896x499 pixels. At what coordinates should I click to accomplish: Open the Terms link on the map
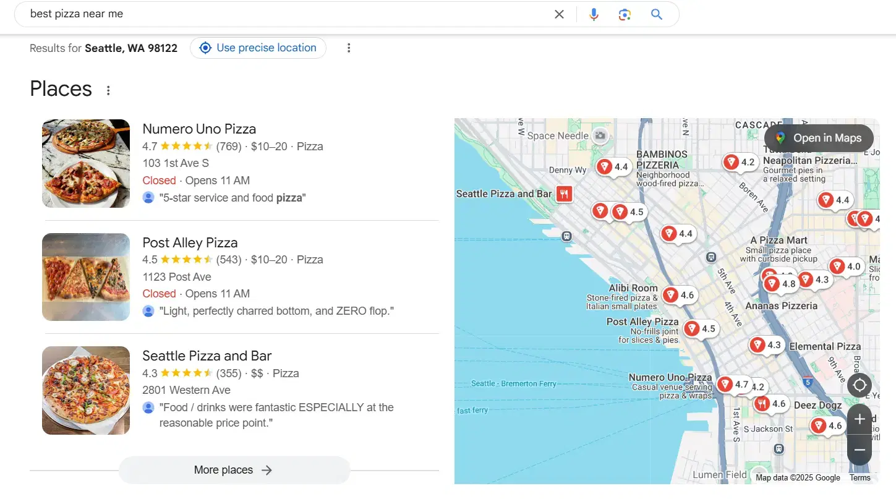pyautogui.click(x=860, y=477)
